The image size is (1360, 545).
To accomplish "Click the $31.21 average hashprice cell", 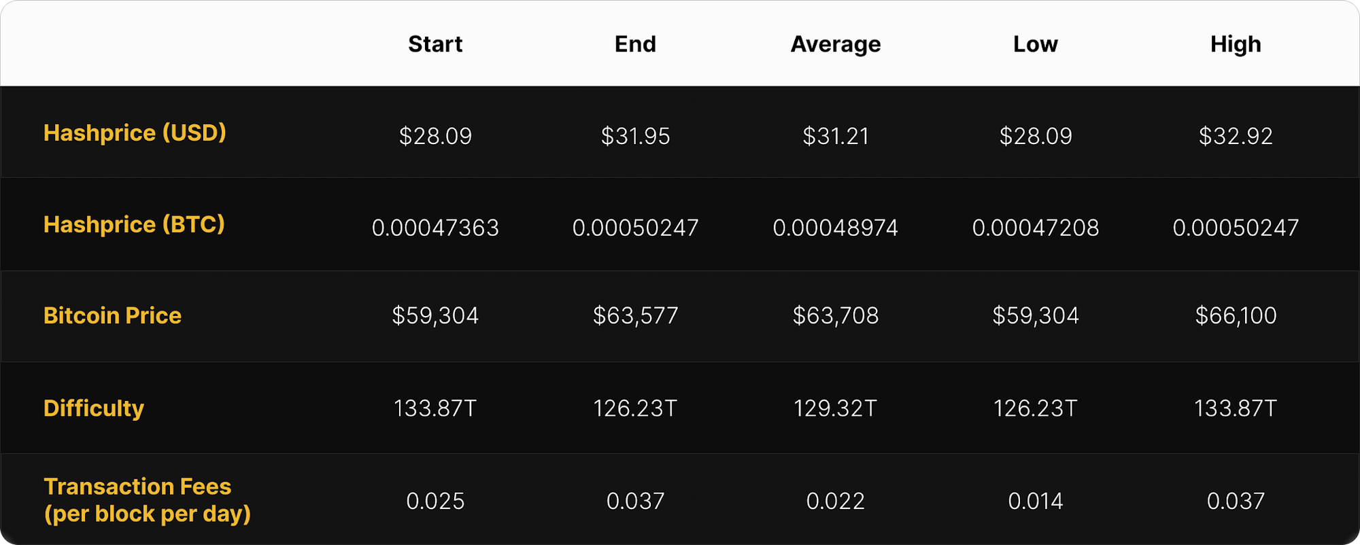I will [836, 136].
